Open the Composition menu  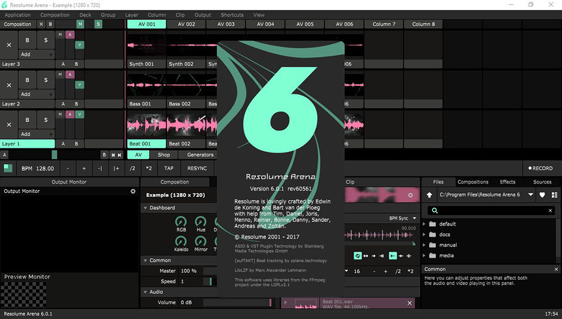(x=55, y=15)
